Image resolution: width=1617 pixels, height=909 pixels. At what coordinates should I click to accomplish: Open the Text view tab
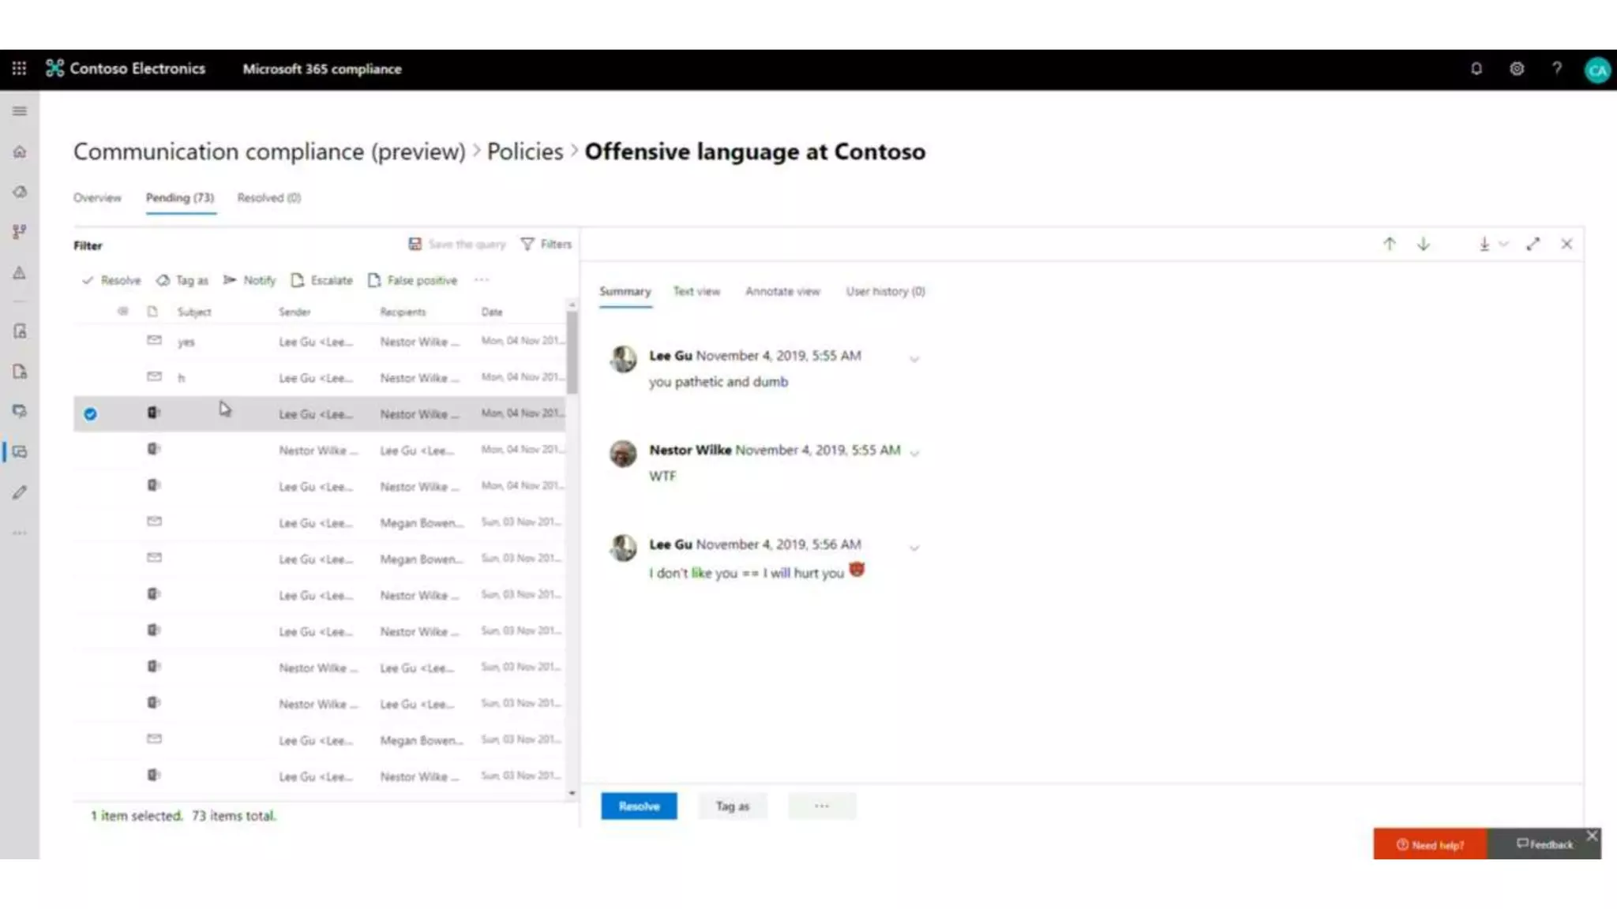(696, 291)
